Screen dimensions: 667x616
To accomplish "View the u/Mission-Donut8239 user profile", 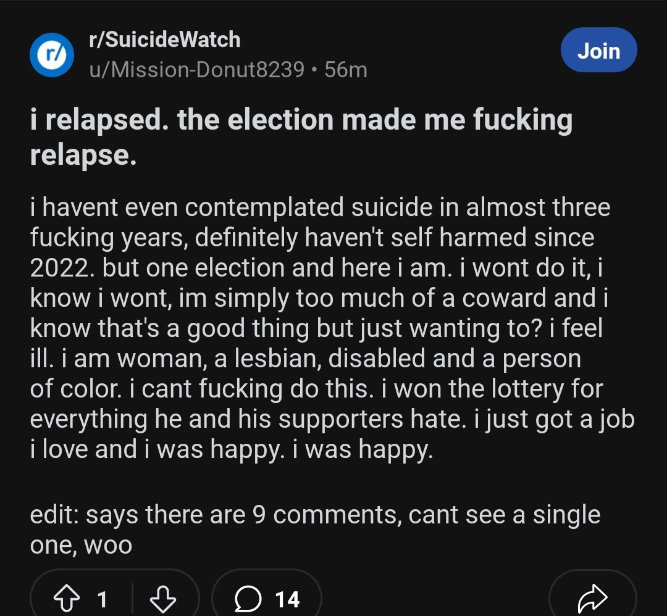I will [196, 70].
